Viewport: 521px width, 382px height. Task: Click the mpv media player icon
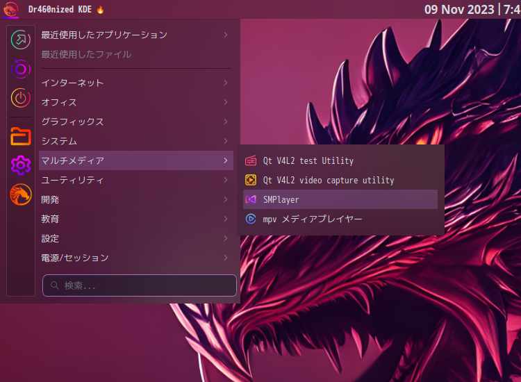click(x=251, y=219)
